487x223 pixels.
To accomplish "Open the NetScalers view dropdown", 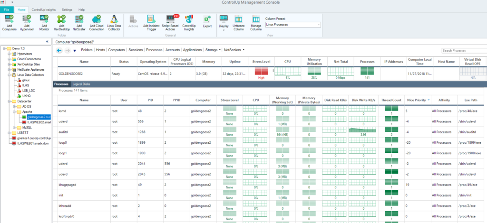I will 234,50.
